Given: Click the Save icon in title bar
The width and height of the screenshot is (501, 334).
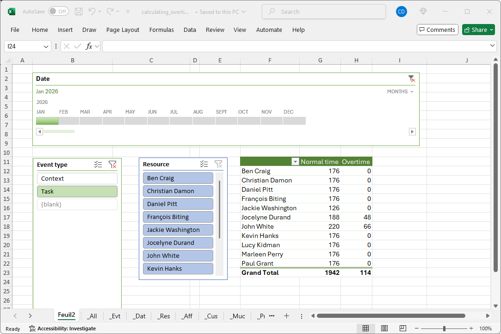Looking at the screenshot, I should point(79,12).
